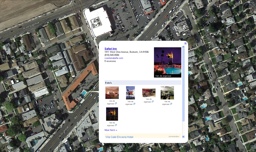Visit the coastanabelle.com website link
The image size is (256, 152).
tap(114, 58)
